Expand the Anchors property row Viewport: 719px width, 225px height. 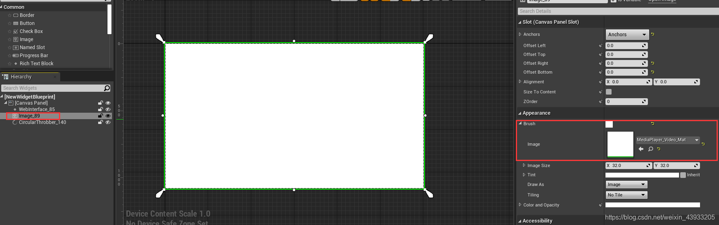520,34
